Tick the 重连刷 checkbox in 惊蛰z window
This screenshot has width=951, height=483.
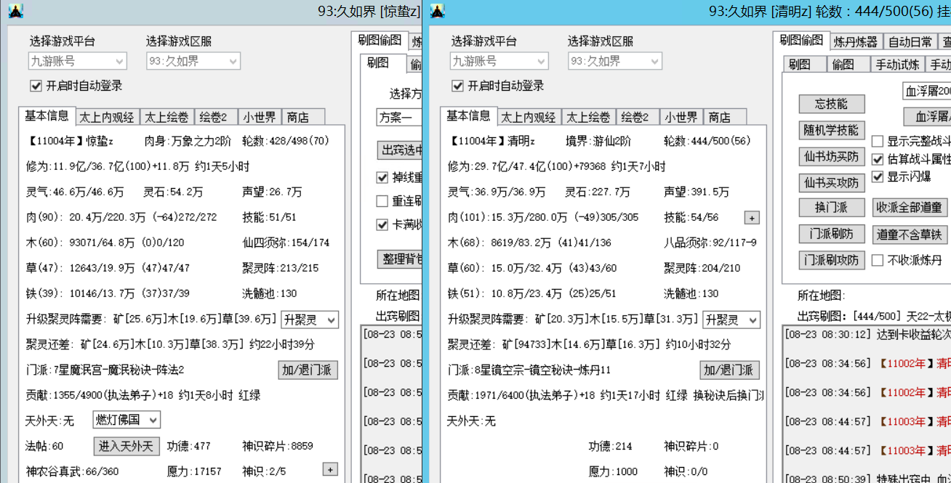click(x=382, y=201)
